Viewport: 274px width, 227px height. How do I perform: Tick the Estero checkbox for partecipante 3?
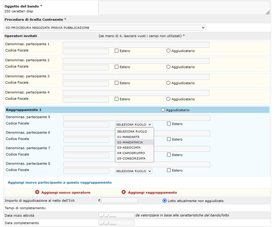pyautogui.click(x=117, y=83)
